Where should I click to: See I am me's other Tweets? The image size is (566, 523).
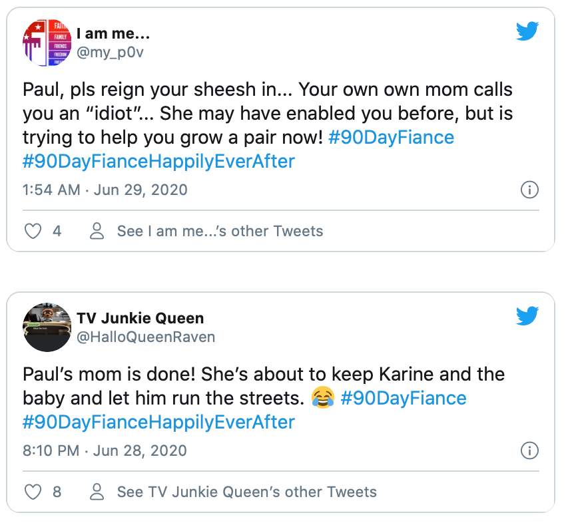pyautogui.click(x=220, y=231)
